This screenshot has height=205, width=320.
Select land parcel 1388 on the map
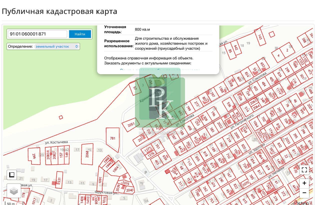[221, 89]
